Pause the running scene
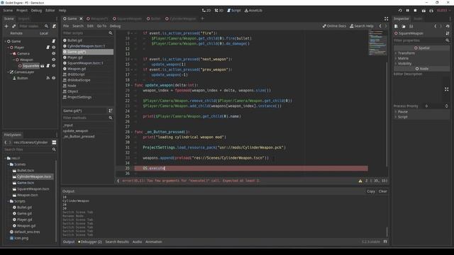This screenshot has height=255, width=454. click(408, 11)
